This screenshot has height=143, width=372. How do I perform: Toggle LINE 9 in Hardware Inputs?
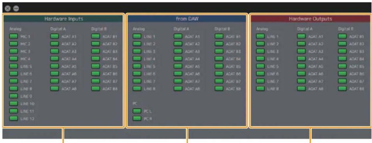coord(13,96)
